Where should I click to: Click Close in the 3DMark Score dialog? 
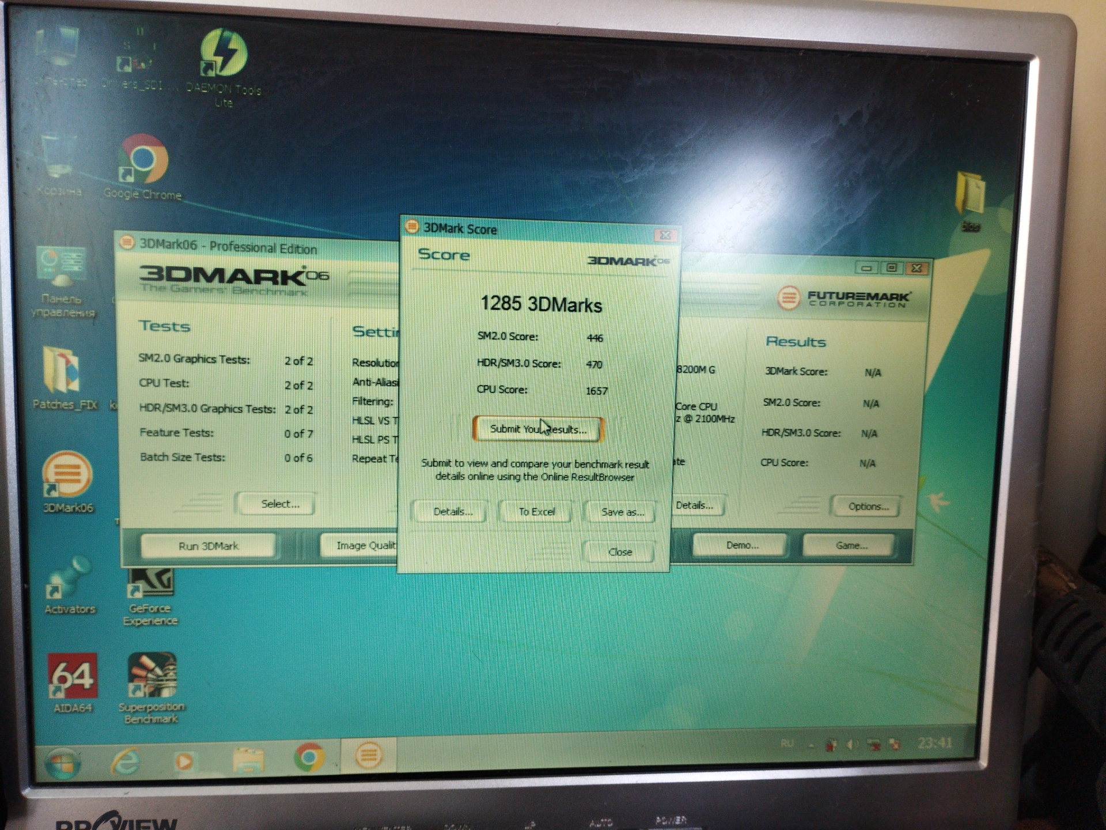(620, 552)
